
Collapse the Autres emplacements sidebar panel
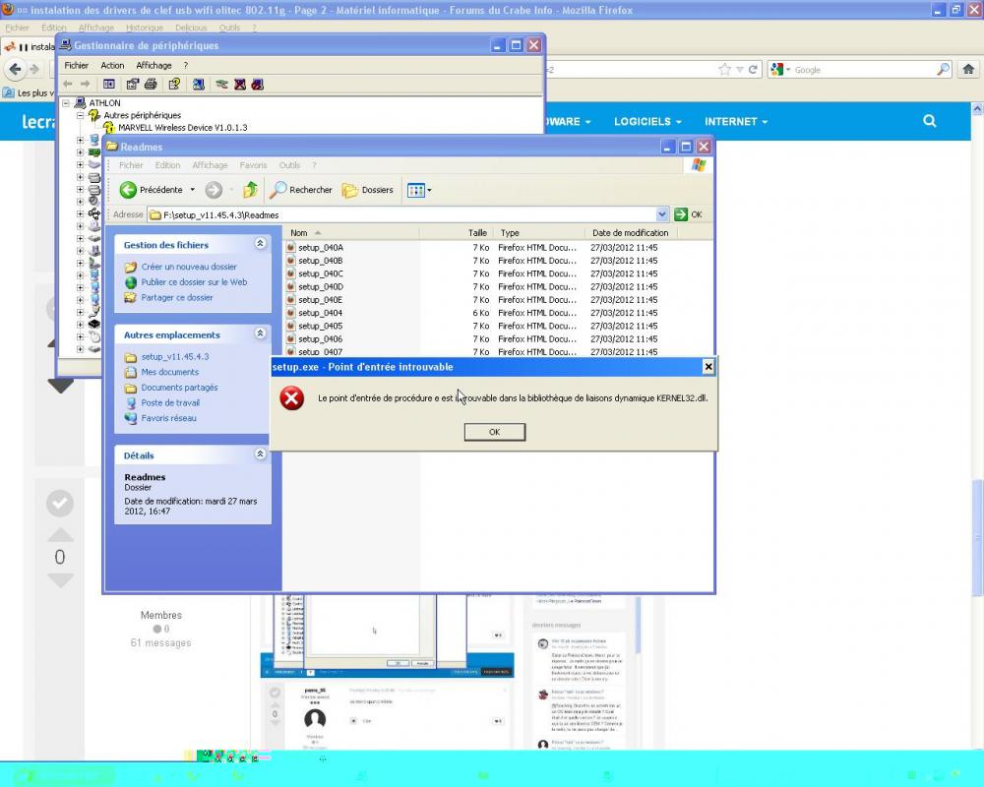[260, 334]
